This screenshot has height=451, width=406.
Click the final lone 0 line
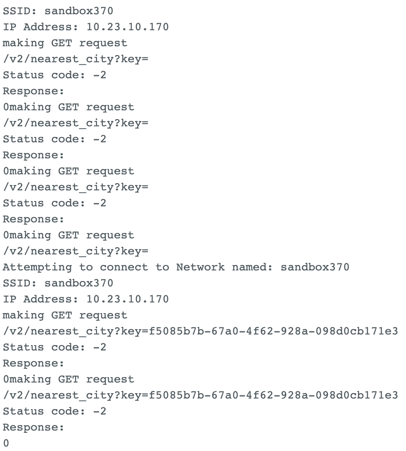pyautogui.click(x=6, y=443)
